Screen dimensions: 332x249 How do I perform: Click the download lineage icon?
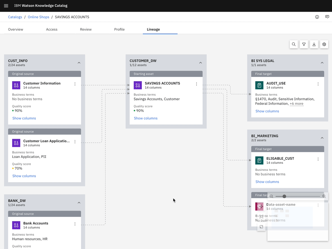[314, 44]
